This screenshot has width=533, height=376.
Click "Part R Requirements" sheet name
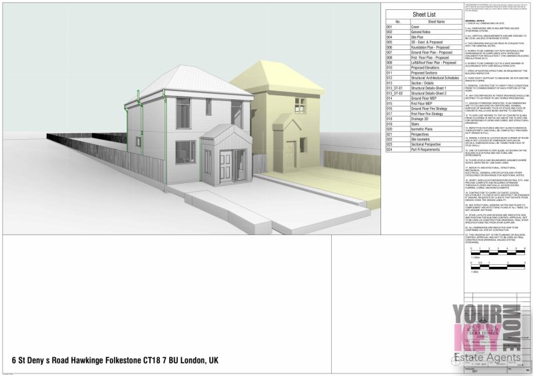click(425, 150)
